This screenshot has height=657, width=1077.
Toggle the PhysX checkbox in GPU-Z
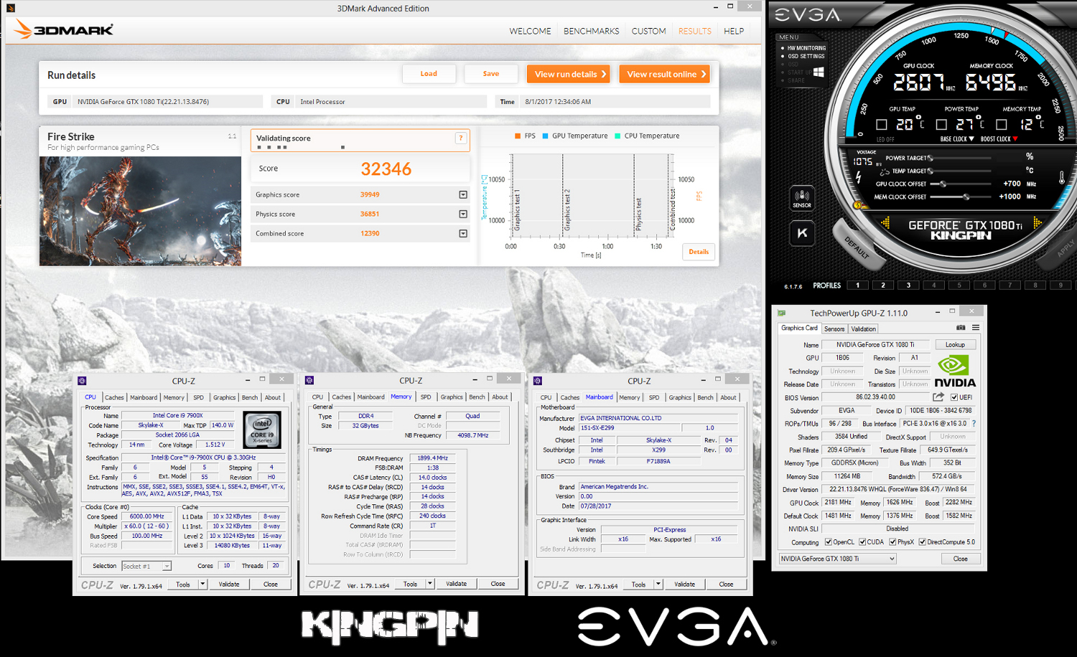coord(892,542)
